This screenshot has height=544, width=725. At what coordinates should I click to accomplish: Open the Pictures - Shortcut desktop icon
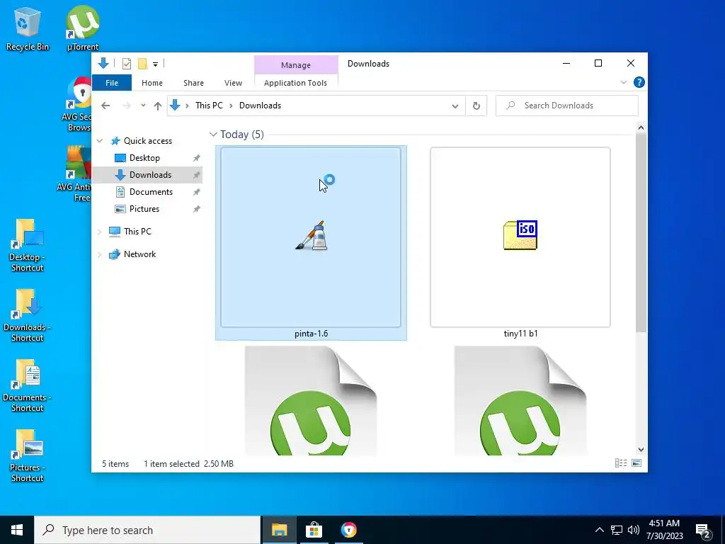tap(27, 455)
